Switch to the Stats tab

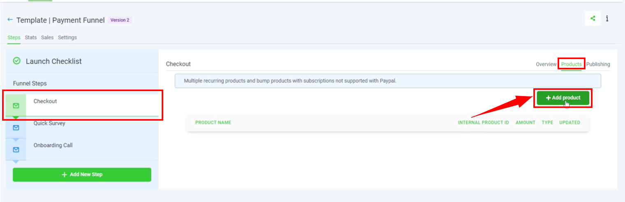coord(31,37)
